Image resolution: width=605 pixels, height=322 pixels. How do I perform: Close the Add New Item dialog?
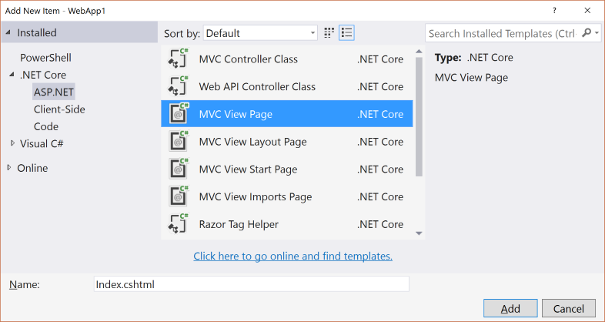[x=587, y=11]
